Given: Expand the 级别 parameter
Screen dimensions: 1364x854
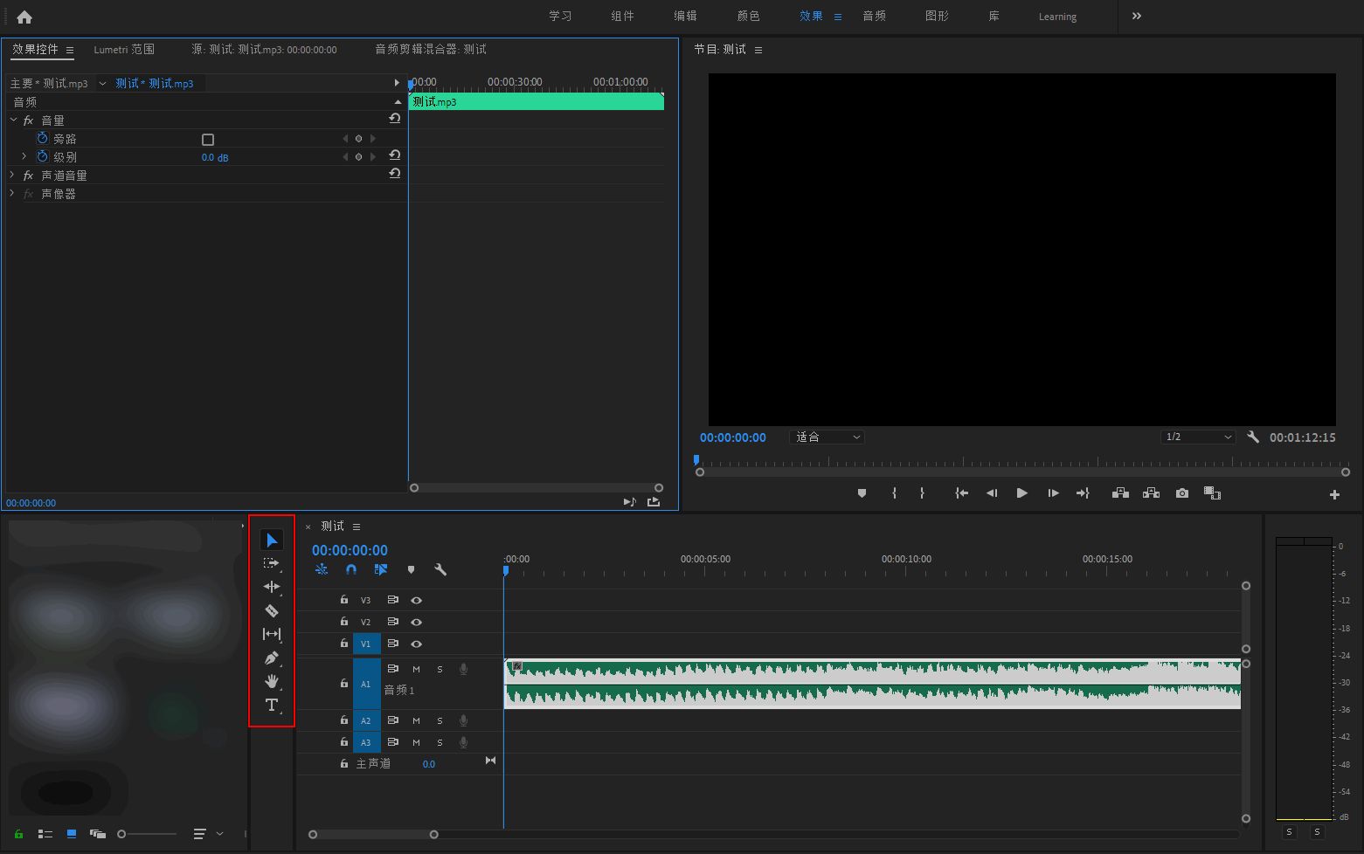Looking at the screenshot, I should coord(24,156).
